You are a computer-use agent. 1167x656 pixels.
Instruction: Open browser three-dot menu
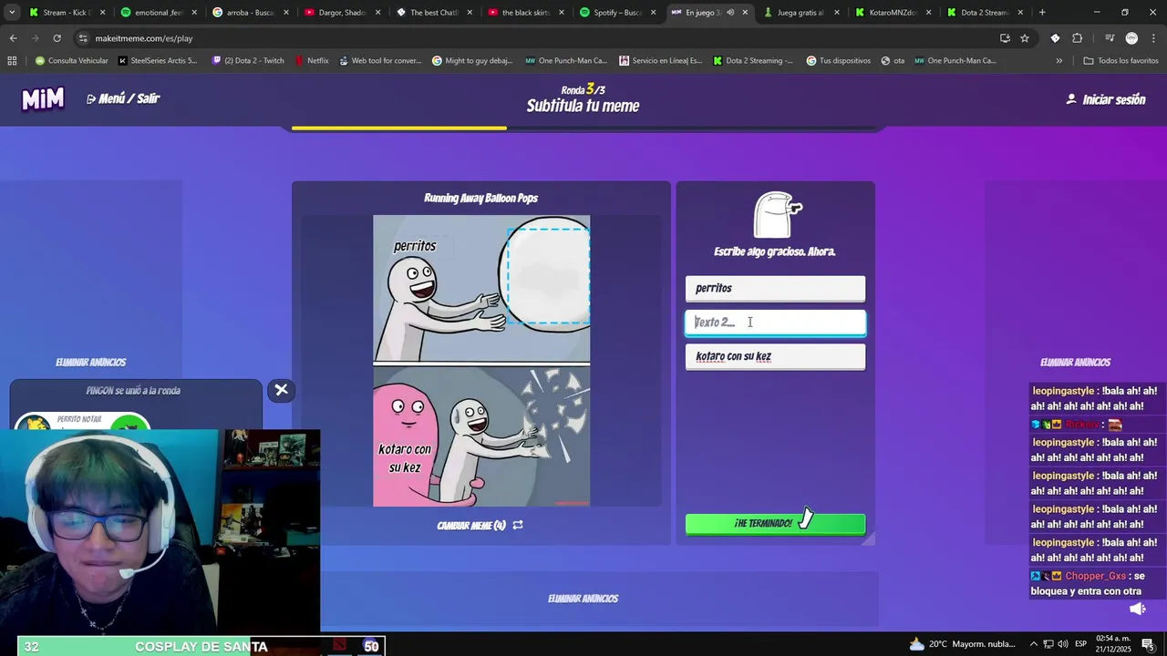[x=1152, y=38]
